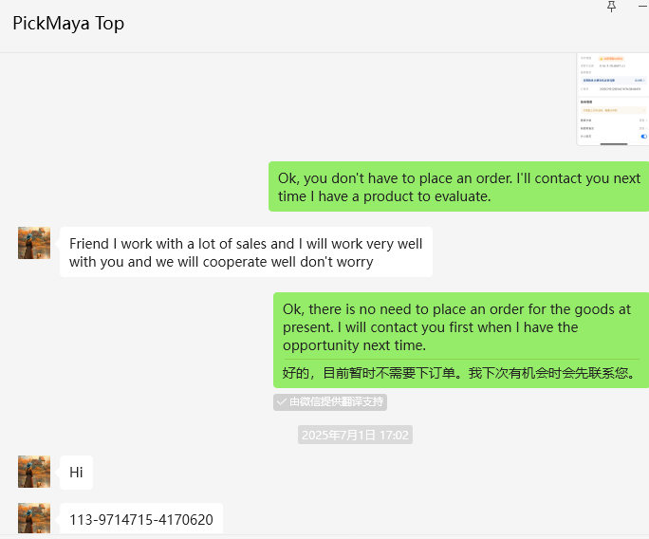The image size is (649, 539).
Task: Click the English "there is no need to place an order" text
Action: (x=456, y=326)
